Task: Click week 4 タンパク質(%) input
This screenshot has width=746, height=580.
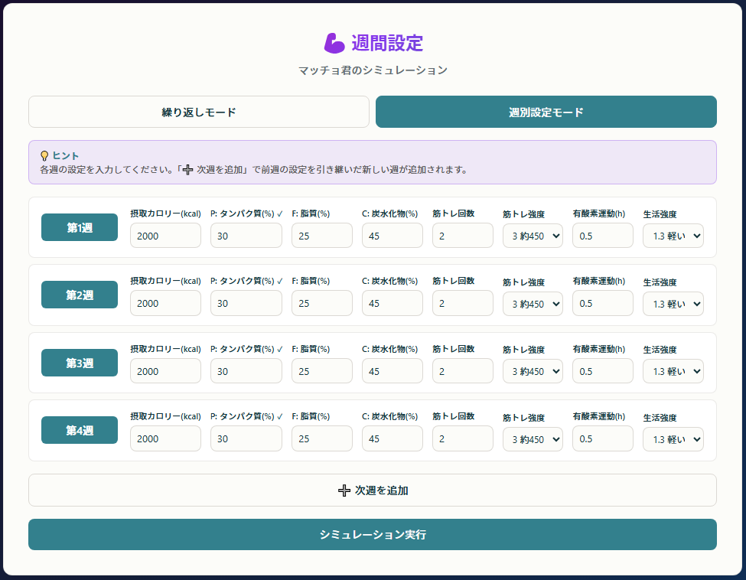Action: coord(246,438)
